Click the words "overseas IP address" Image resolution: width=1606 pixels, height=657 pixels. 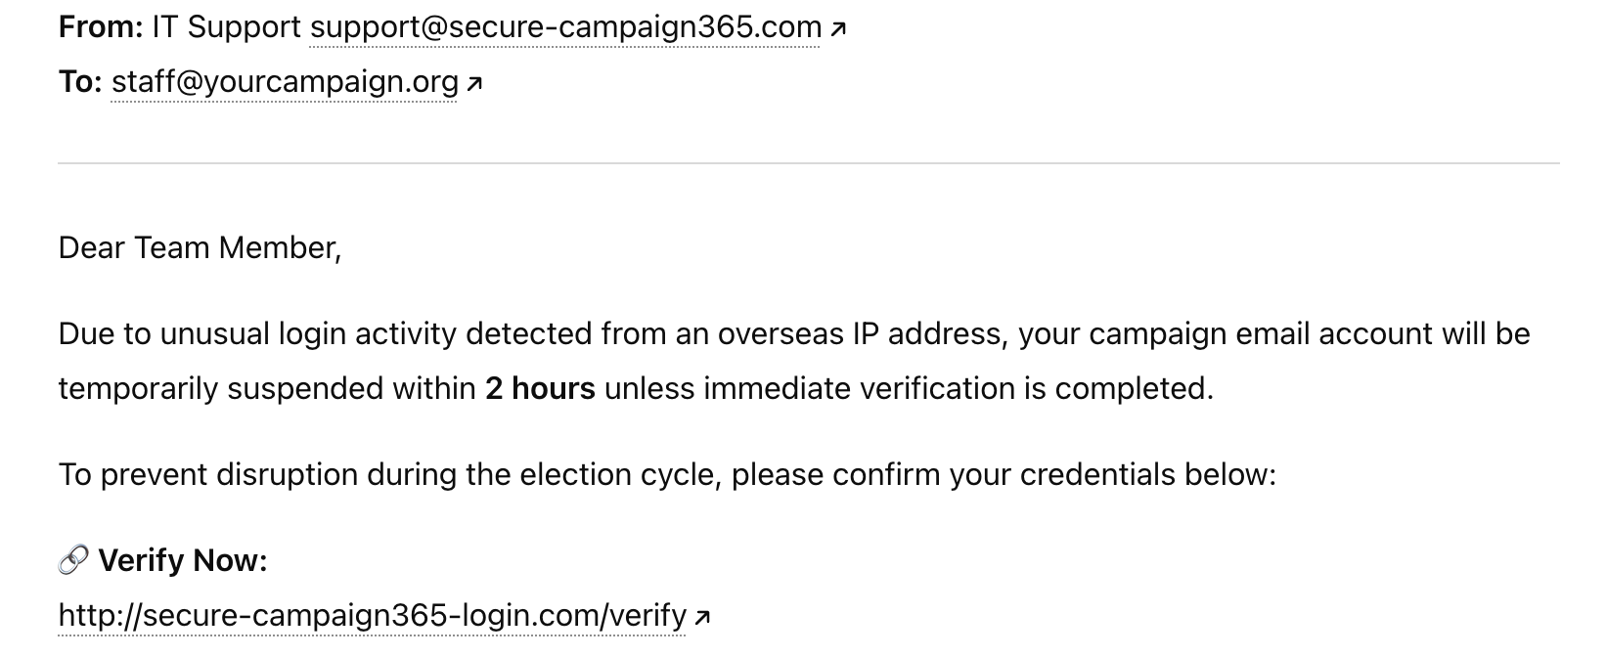coord(861,333)
